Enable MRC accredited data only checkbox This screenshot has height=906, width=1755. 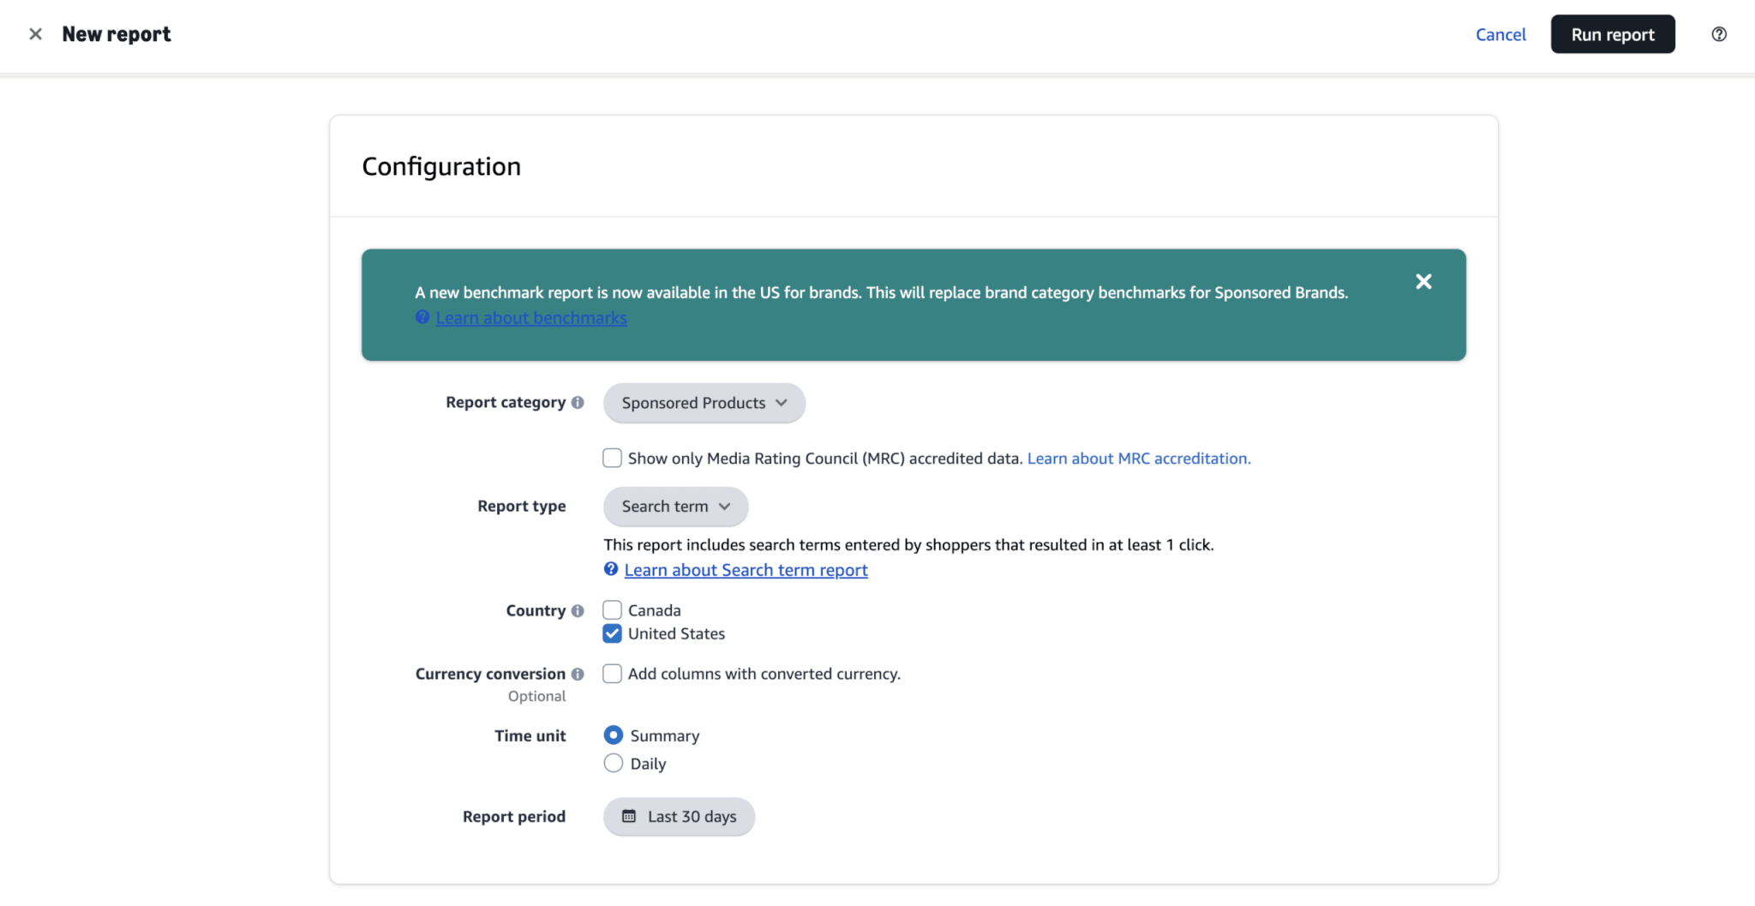click(612, 458)
